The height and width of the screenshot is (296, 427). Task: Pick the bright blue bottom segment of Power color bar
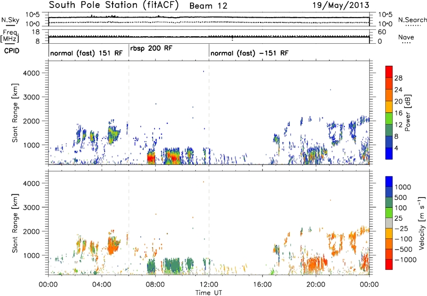[x=389, y=153]
